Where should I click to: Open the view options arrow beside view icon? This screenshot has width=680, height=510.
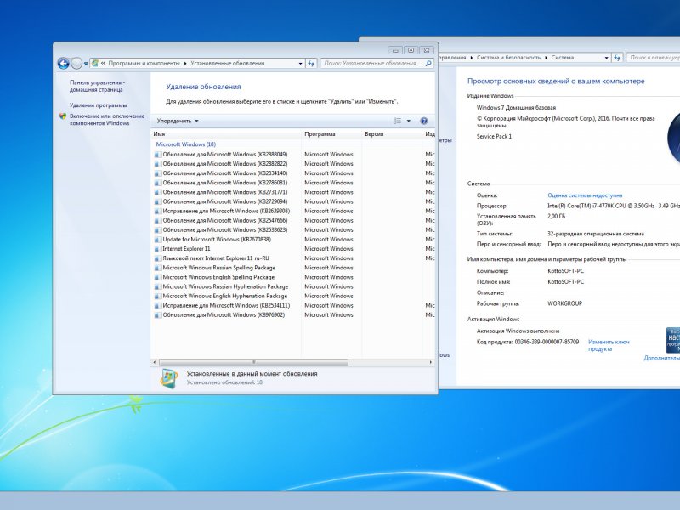point(409,121)
